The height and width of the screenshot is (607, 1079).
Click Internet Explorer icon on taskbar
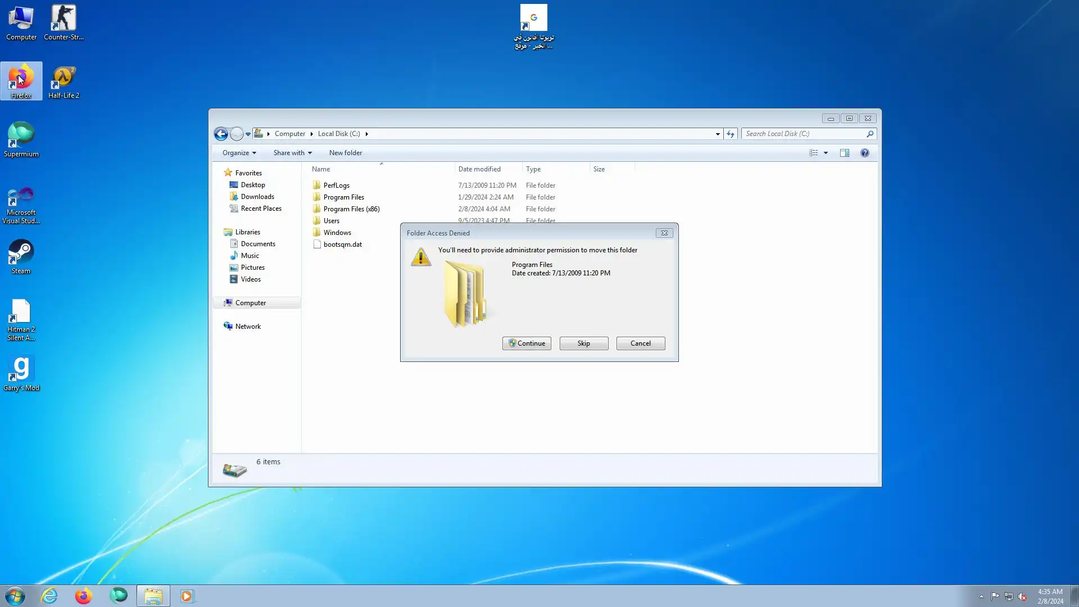tap(49, 596)
